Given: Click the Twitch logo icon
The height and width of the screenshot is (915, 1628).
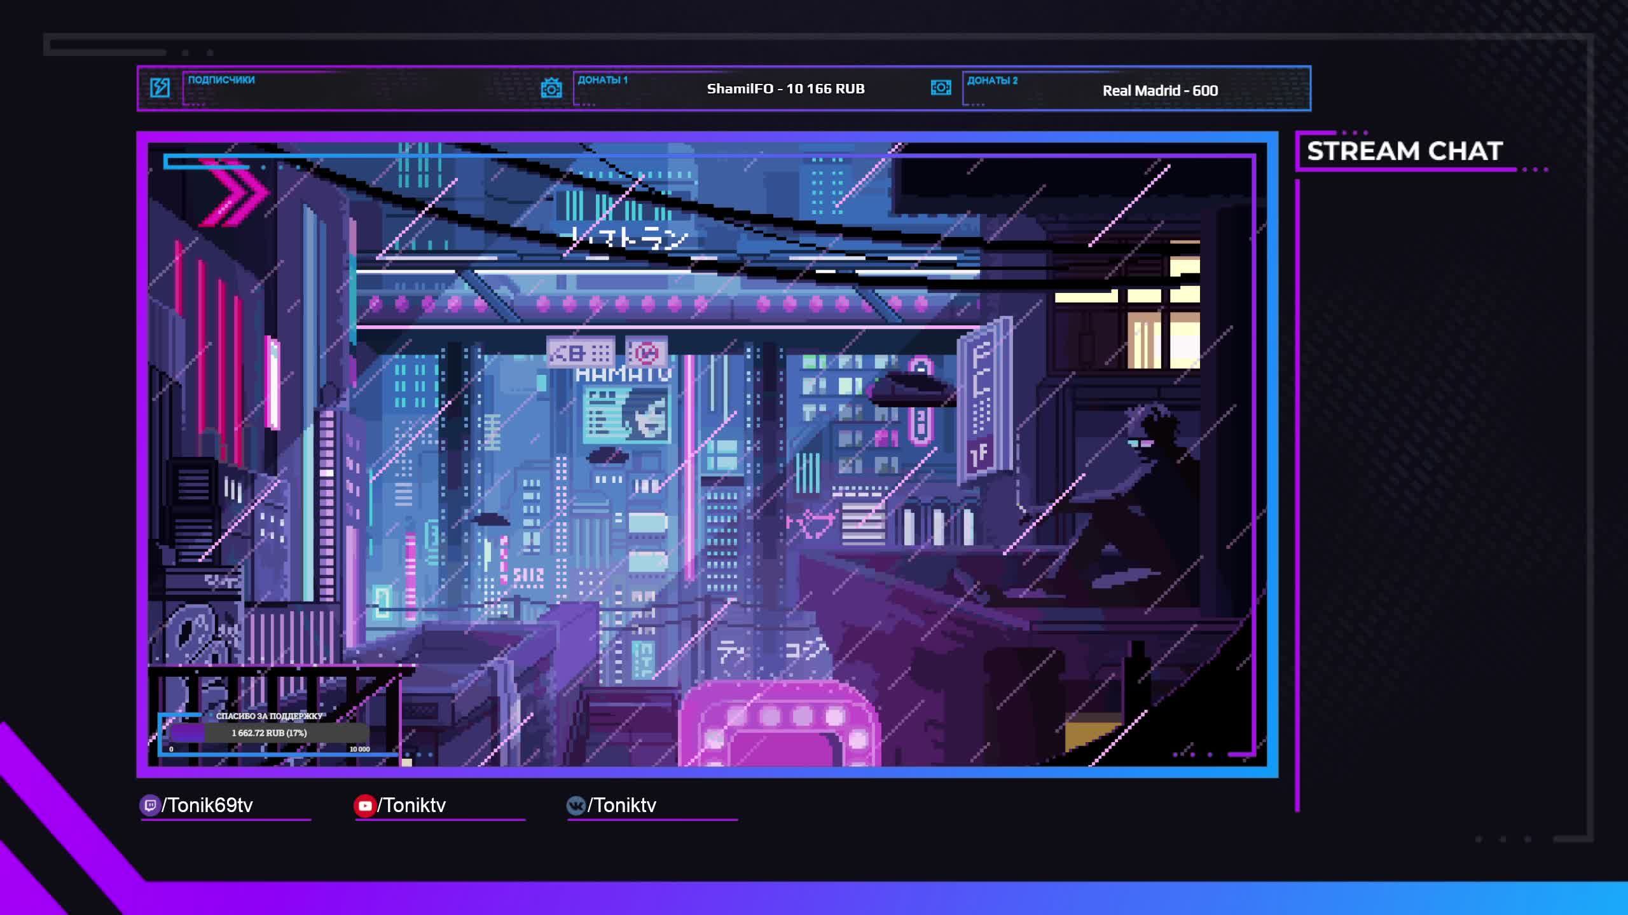Looking at the screenshot, I should [x=149, y=806].
